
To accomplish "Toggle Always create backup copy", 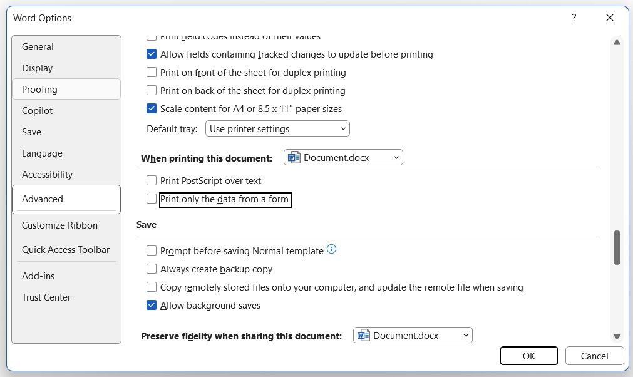I will point(152,269).
